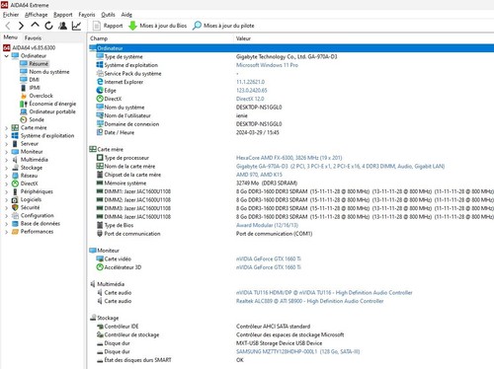Screen dimensions: 494x369
Task: Open the Sonde sensor icon item
Action: pos(24,119)
